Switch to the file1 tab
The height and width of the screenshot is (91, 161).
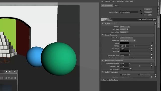coord(116,6)
